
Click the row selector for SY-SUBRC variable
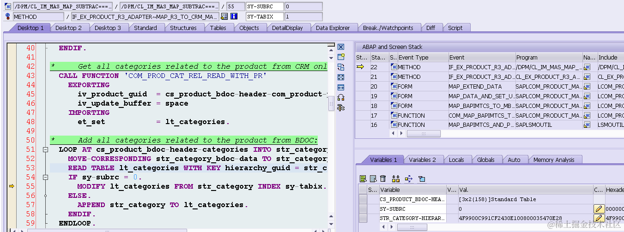[x=363, y=209]
